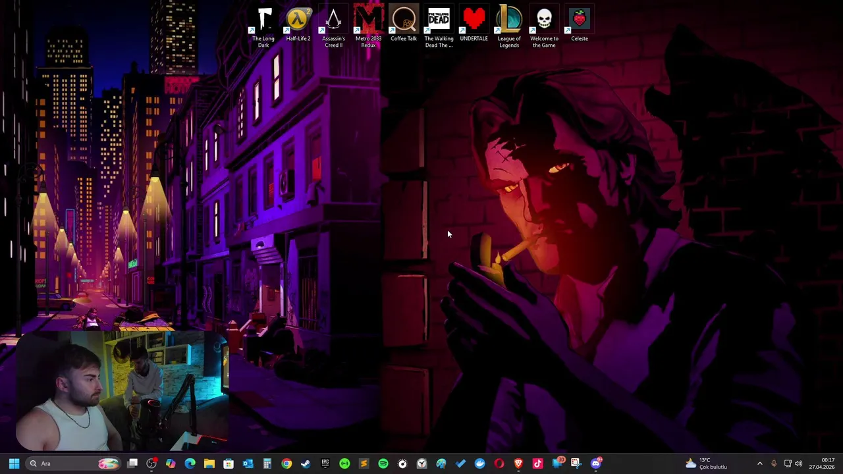Open Steam from the taskbar

click(x=306, y=463)
